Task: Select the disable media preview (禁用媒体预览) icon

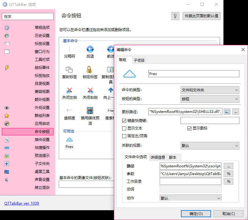Action: [90, 110]
